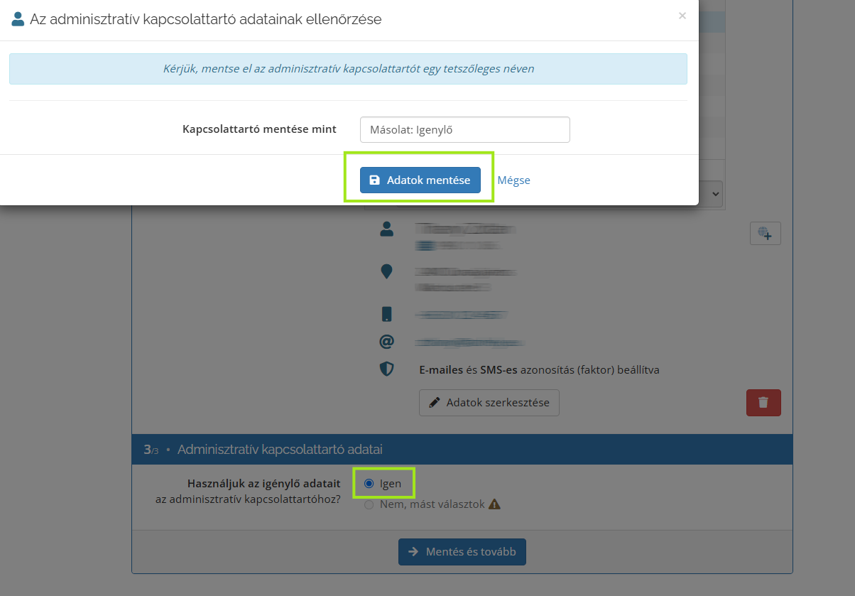Click the 'Mégse' link

(513, 180)
